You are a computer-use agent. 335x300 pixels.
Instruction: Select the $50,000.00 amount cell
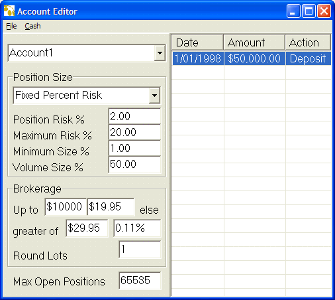coord(255,58)
